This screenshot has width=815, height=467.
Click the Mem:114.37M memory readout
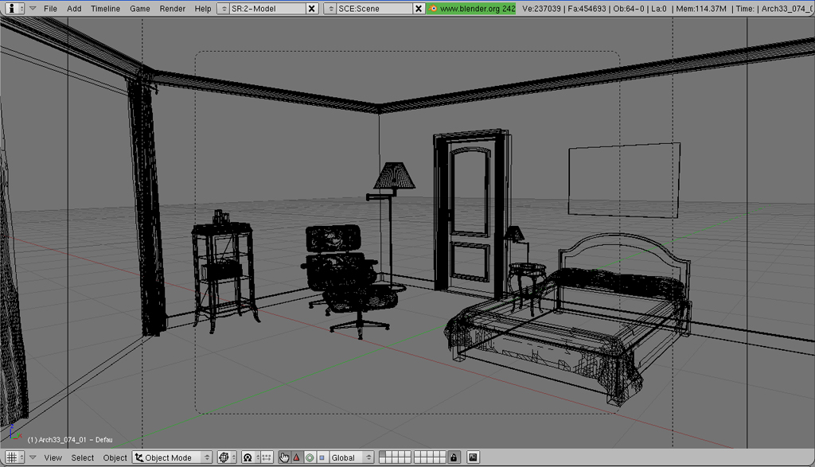click(x=701, y=8)
